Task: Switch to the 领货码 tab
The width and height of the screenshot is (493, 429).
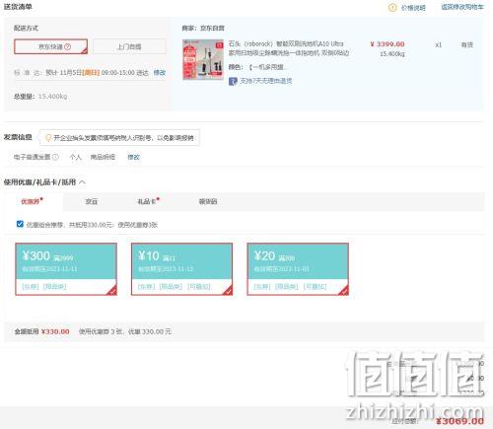Action: (208, 201)
